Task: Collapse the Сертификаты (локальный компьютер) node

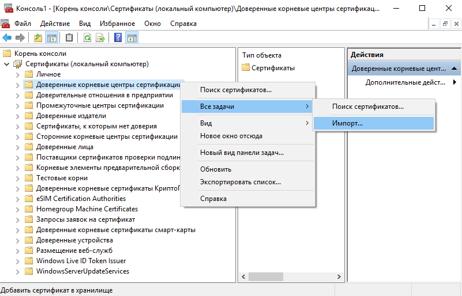Action: tap(6, 64)
